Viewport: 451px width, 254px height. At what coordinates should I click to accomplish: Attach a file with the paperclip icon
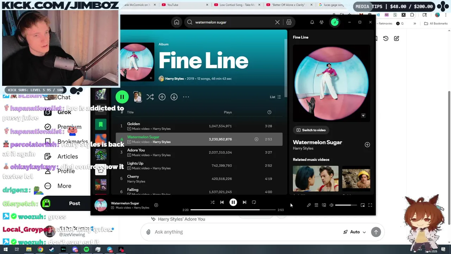pyautogui.click(x=148, y=232)
